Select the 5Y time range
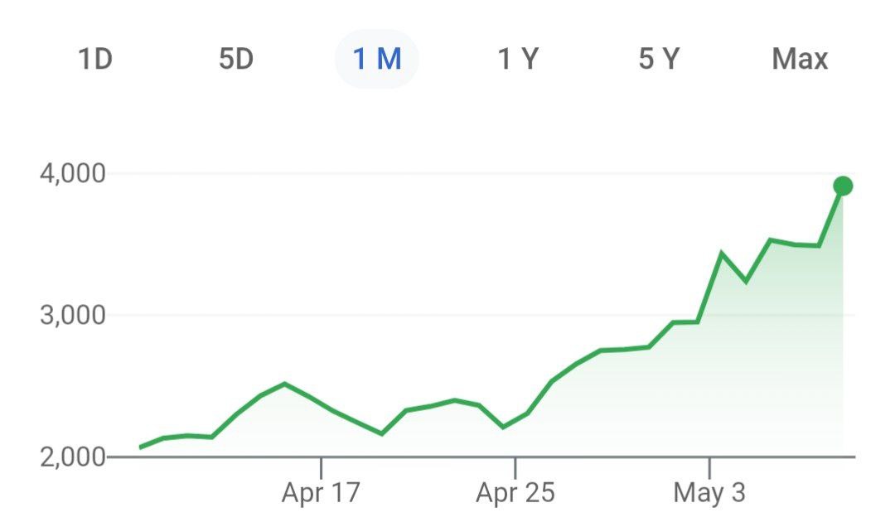Viewport: 895px width, 527px height. coord(660,59)
